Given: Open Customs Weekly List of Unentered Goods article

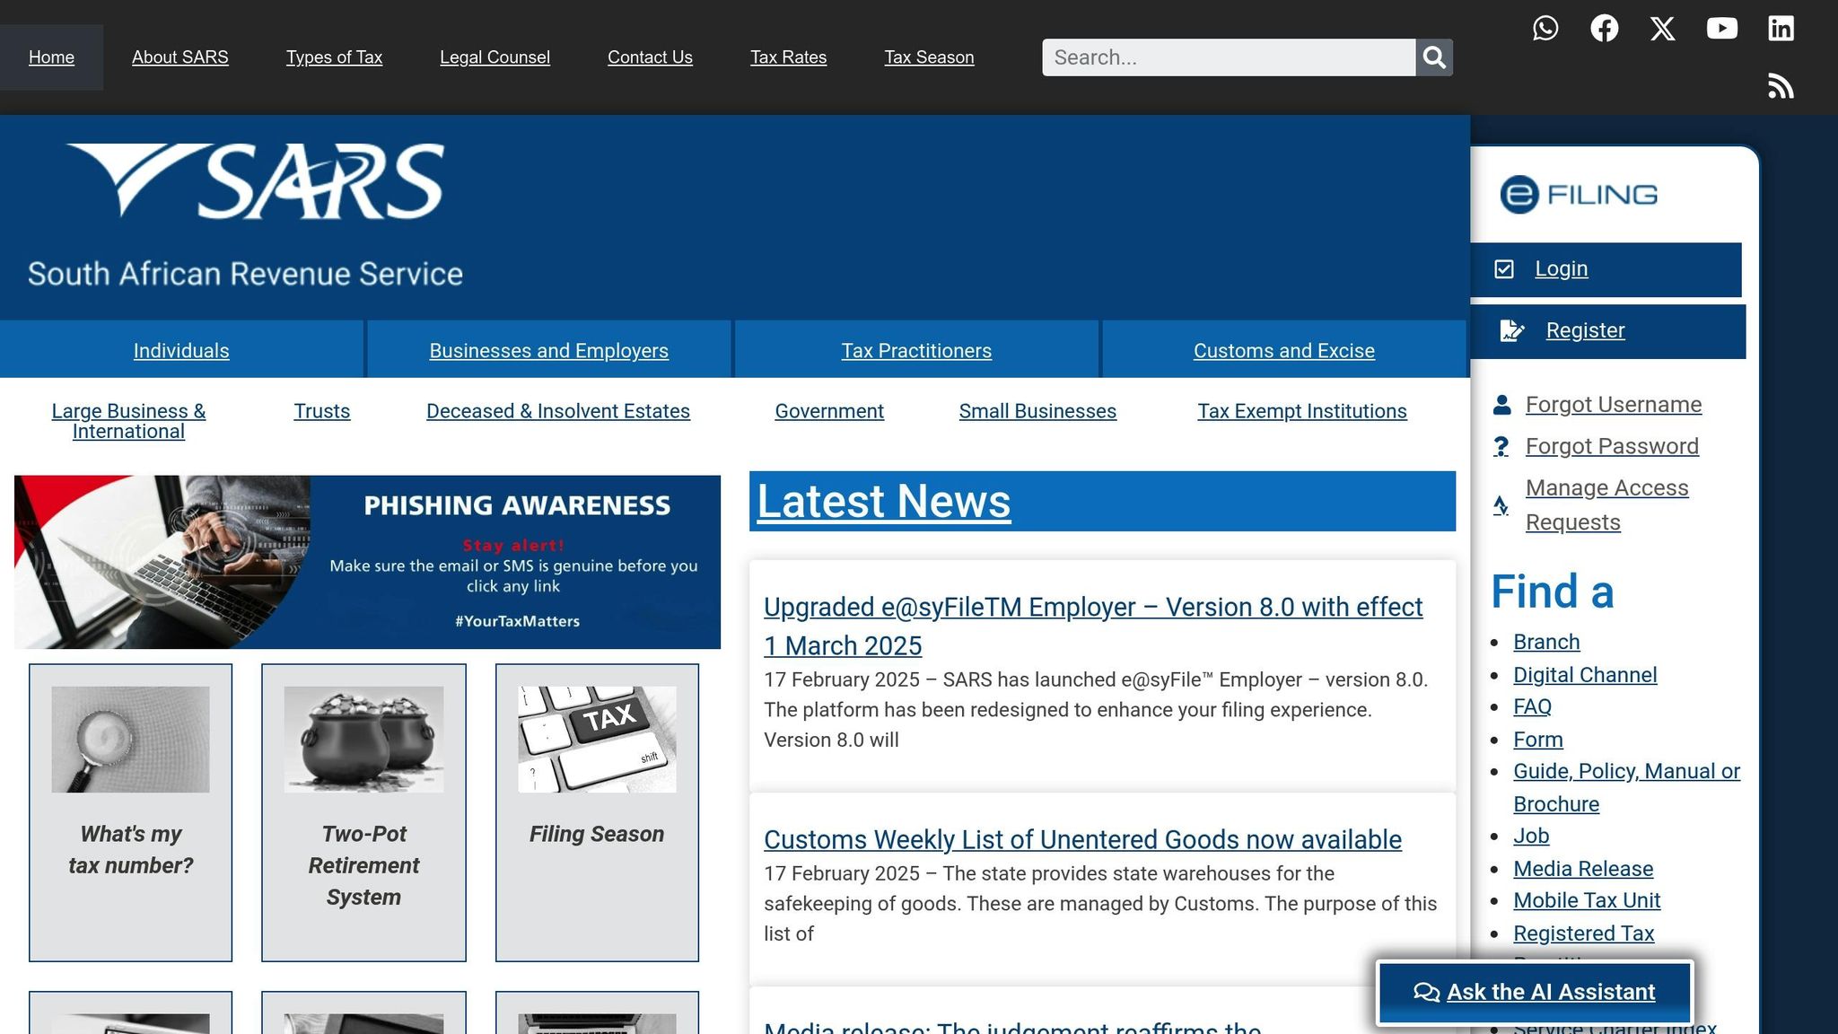Looking at the screenshot, I should click(1082, 839).
